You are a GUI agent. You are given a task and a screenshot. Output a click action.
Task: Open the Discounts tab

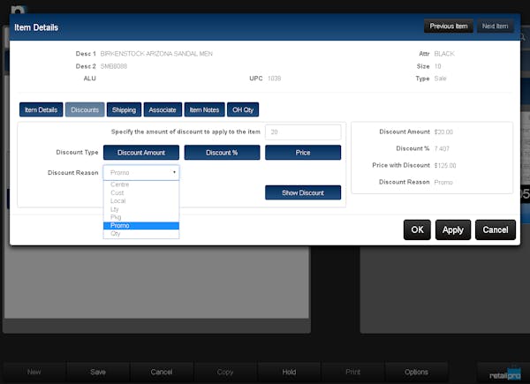click(x=85, y=109)
